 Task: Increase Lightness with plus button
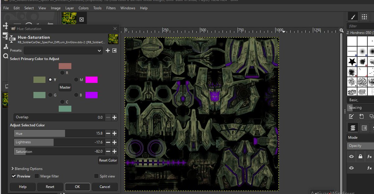114,142
